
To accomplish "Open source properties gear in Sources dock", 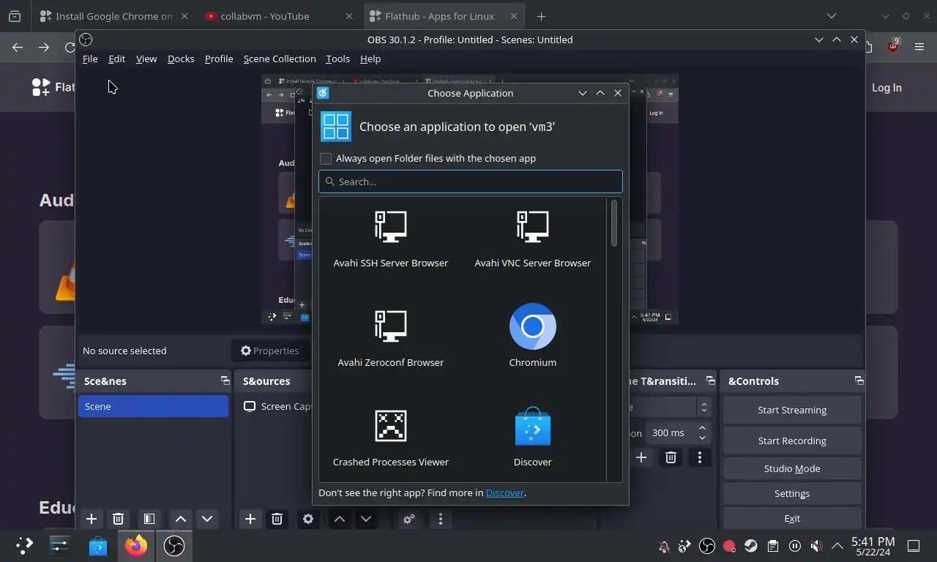I will [x=308, y=519].
